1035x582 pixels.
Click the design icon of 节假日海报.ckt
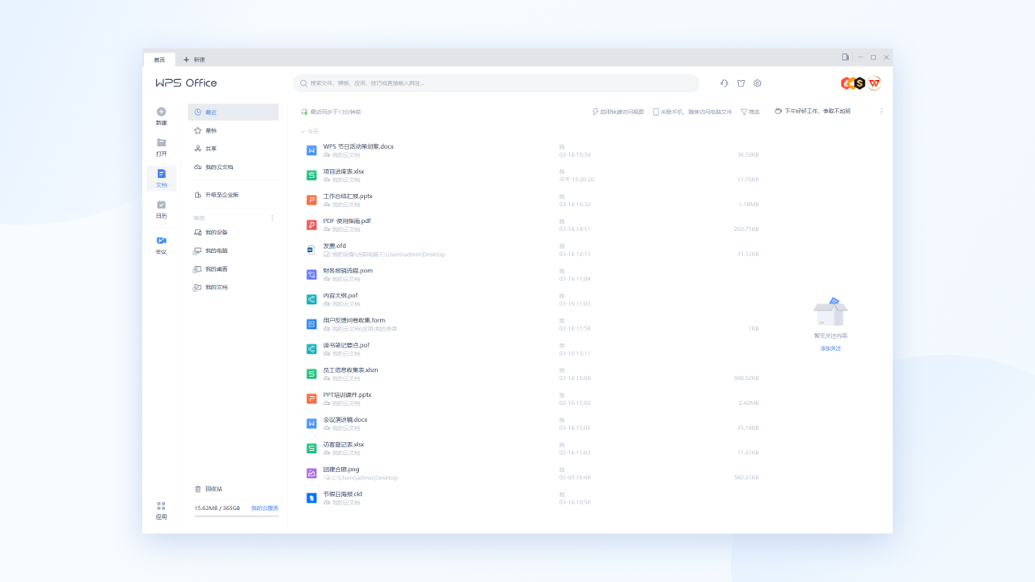point(311,498)
